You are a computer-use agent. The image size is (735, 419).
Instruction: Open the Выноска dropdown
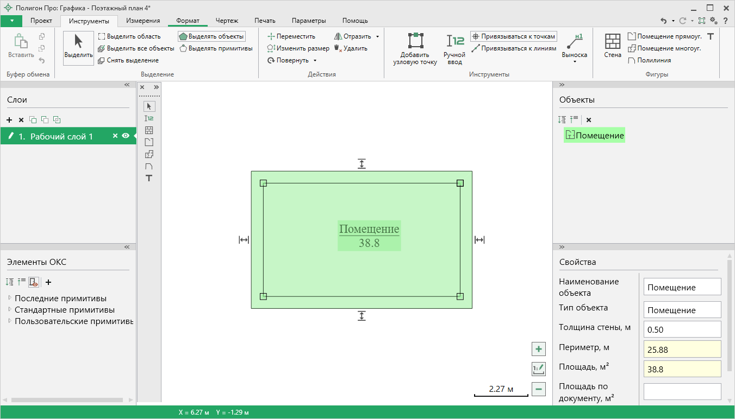[x=574, y=61]
